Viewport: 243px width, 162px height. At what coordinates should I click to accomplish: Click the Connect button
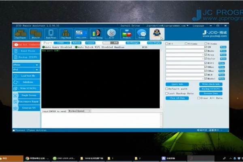(x=90, y=43)
